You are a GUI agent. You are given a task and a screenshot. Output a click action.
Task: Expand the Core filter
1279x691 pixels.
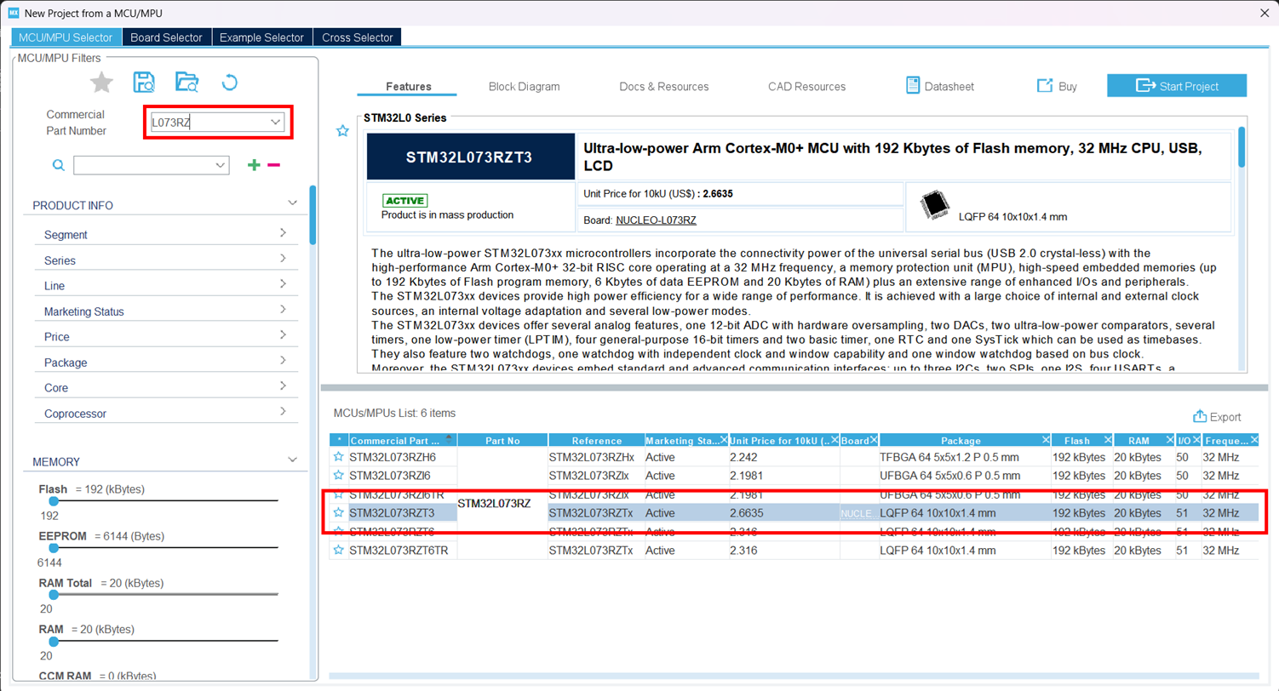coord(283,386)
